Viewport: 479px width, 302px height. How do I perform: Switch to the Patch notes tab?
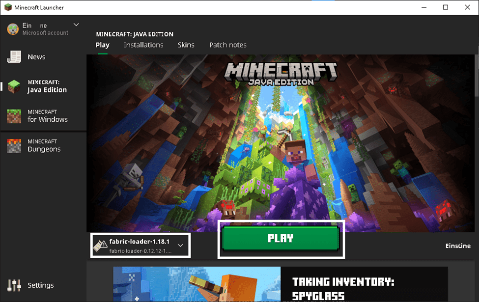[x=228, y=45]
